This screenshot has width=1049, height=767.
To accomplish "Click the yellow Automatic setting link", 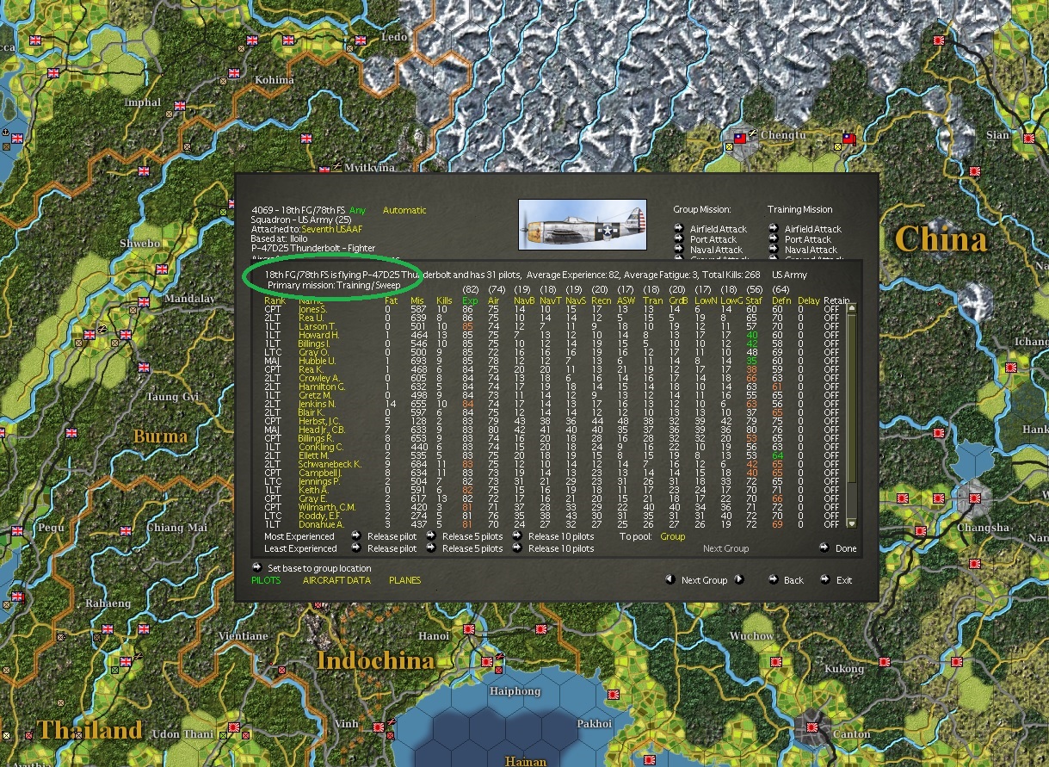I will (x=404, y=210).
